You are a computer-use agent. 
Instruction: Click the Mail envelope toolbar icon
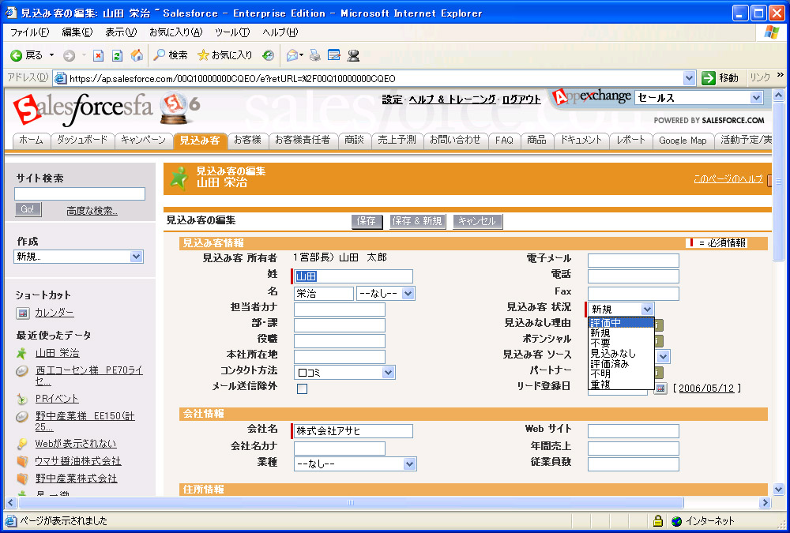point(292,55)
